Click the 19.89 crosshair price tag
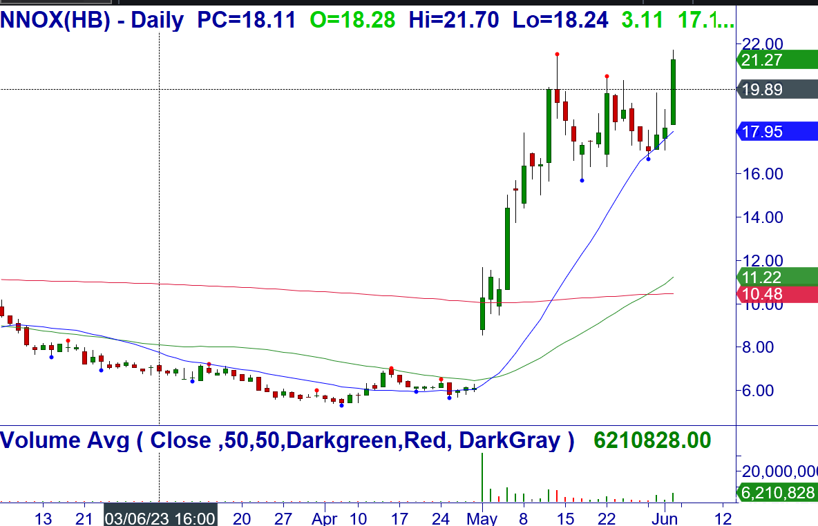The width and height of the screenshot is (818, 526). coord(777,90)
